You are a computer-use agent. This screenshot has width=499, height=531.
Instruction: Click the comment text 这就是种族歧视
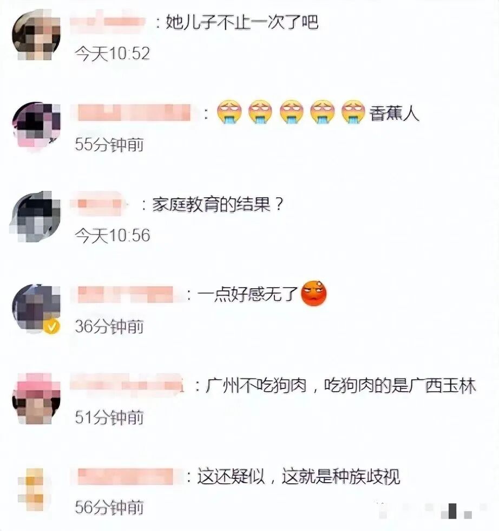coord(341,476)
